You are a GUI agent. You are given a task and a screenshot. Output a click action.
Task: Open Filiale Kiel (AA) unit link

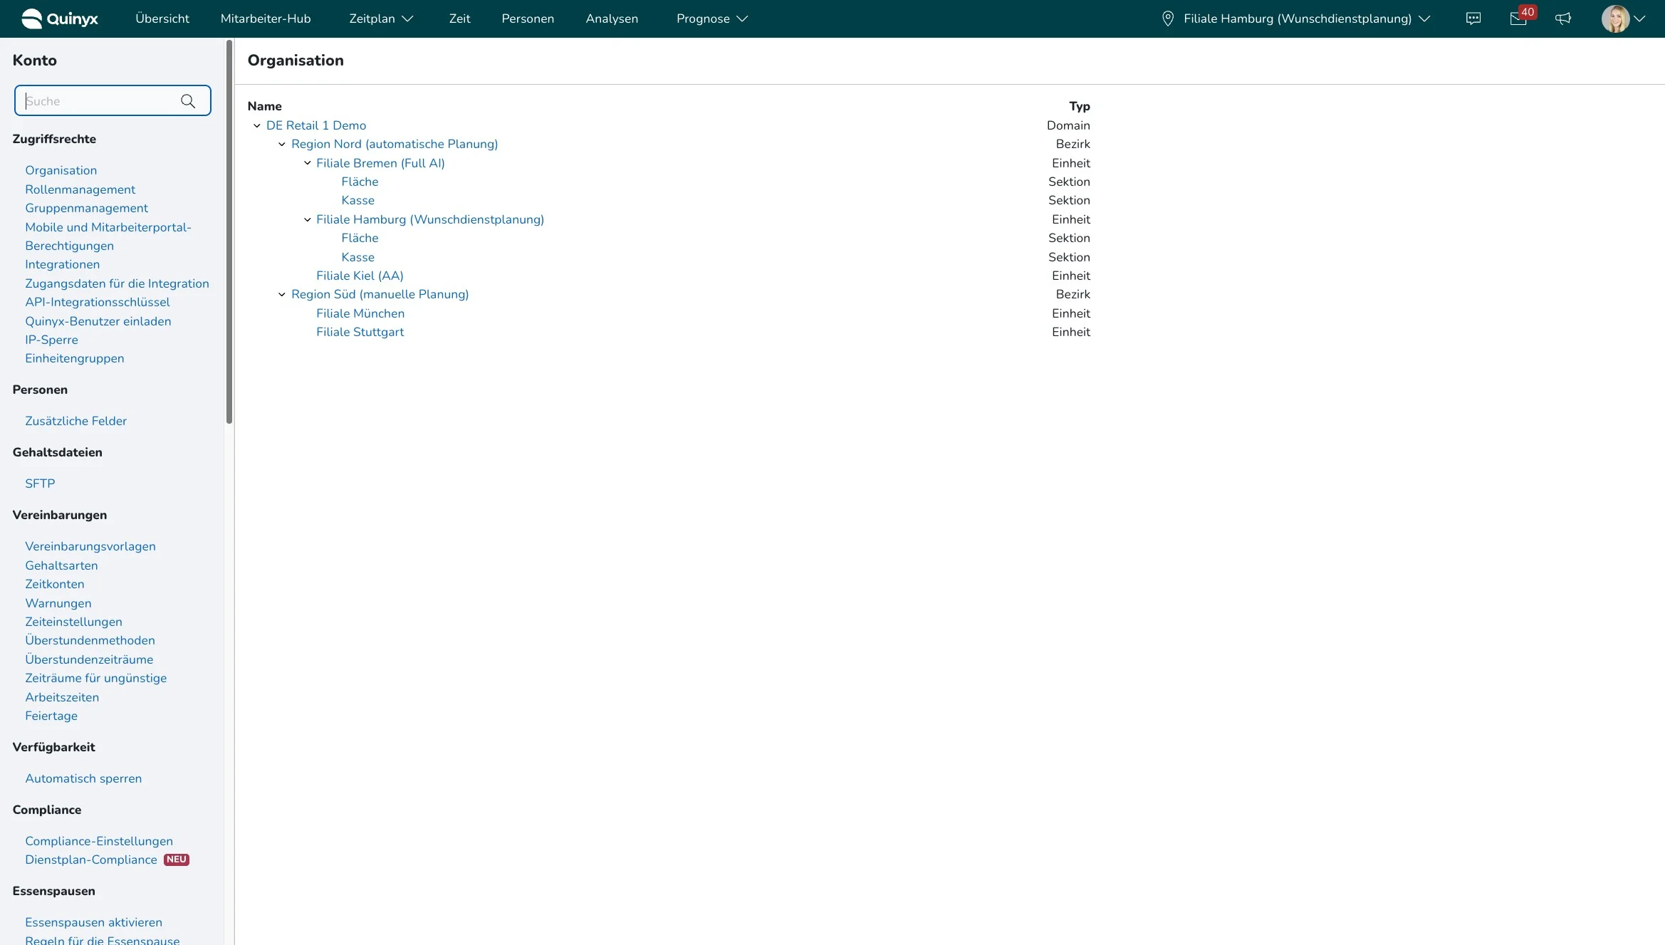360,276
